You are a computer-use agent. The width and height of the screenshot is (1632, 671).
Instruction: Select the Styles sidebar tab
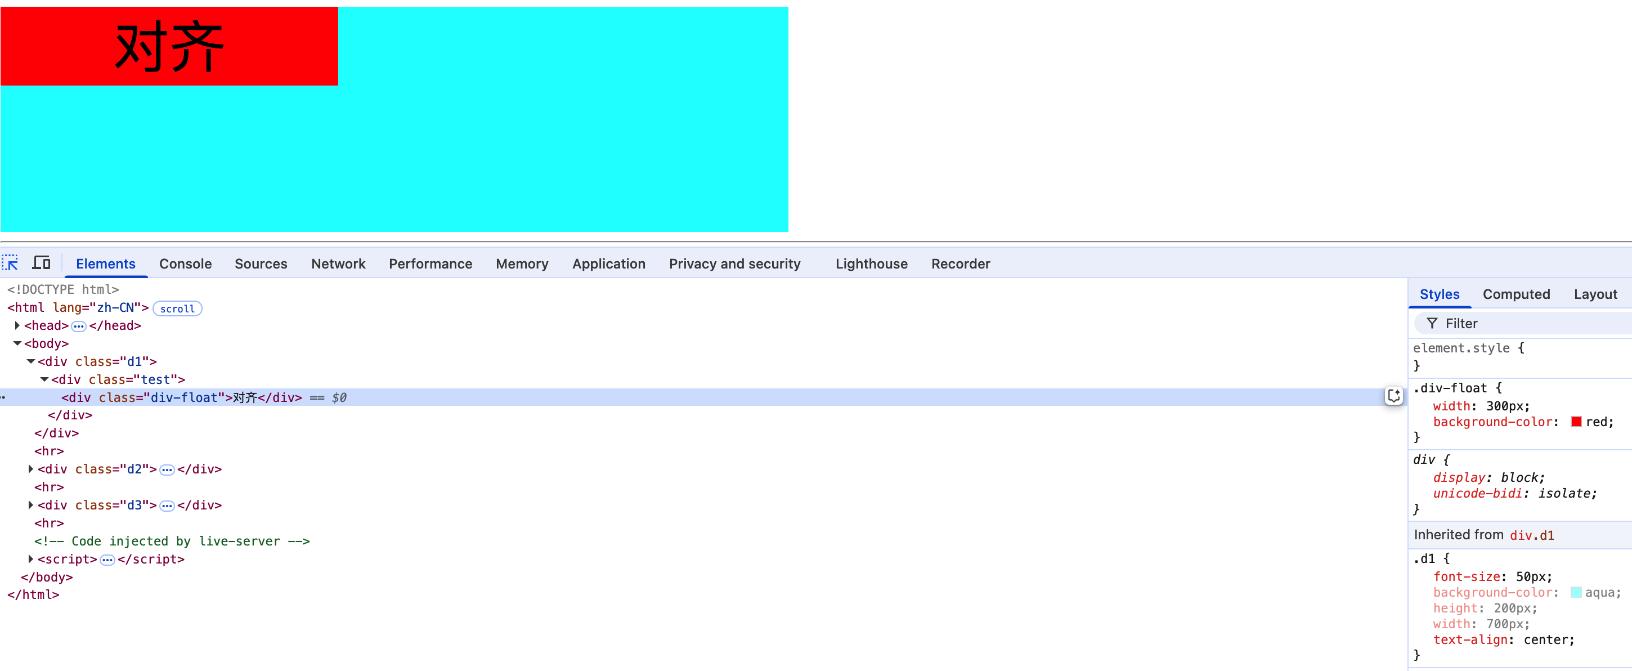[1440, 294]
